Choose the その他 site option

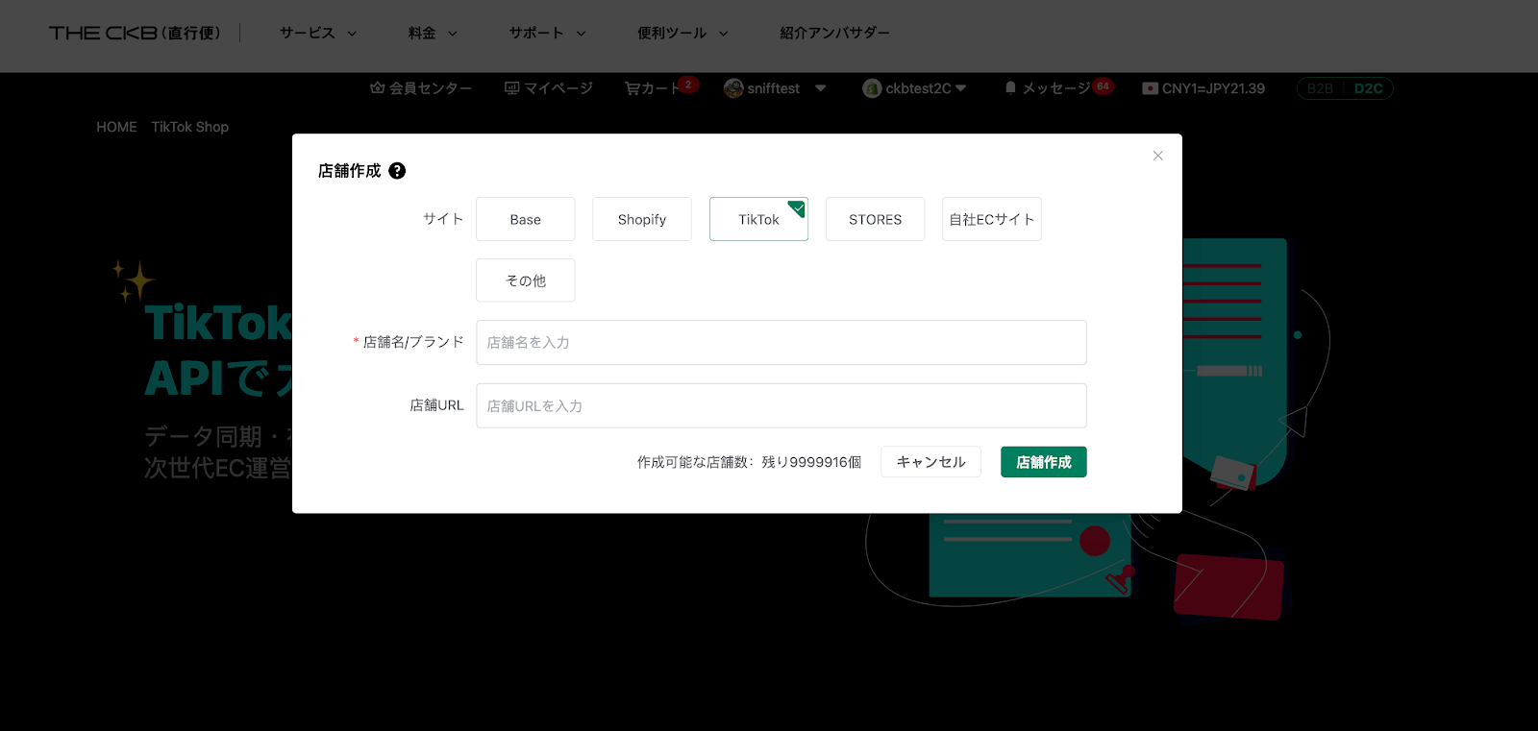tap(526, 280)
